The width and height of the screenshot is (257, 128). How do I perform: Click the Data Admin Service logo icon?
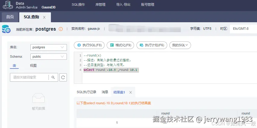click(x=8, y=5)
